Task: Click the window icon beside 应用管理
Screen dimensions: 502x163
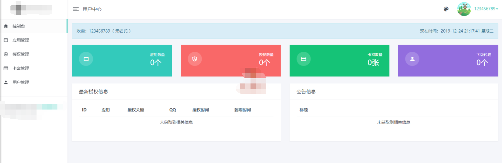Action: (x=6, y=40)
